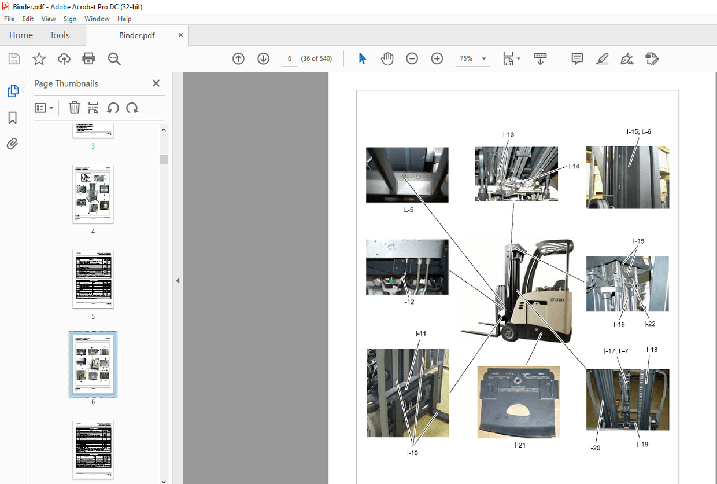This screenshot has height=484, width=717.
Task: Open the Bookmarks navigation panel
Action: click(x=13, y=118)
